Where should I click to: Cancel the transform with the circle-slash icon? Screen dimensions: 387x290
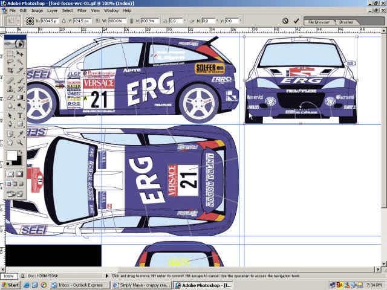[x=285, y=21]
